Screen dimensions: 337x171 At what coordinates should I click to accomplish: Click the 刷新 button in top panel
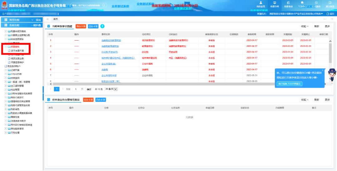[316, 26]
